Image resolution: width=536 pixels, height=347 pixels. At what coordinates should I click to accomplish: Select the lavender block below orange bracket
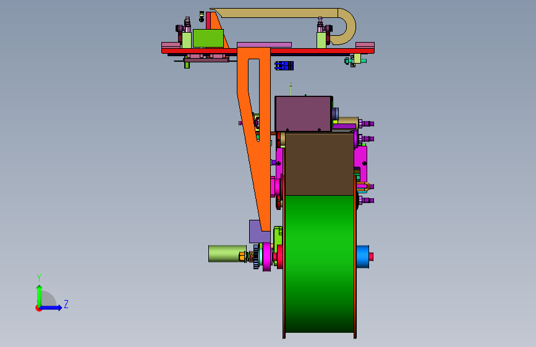259,232
